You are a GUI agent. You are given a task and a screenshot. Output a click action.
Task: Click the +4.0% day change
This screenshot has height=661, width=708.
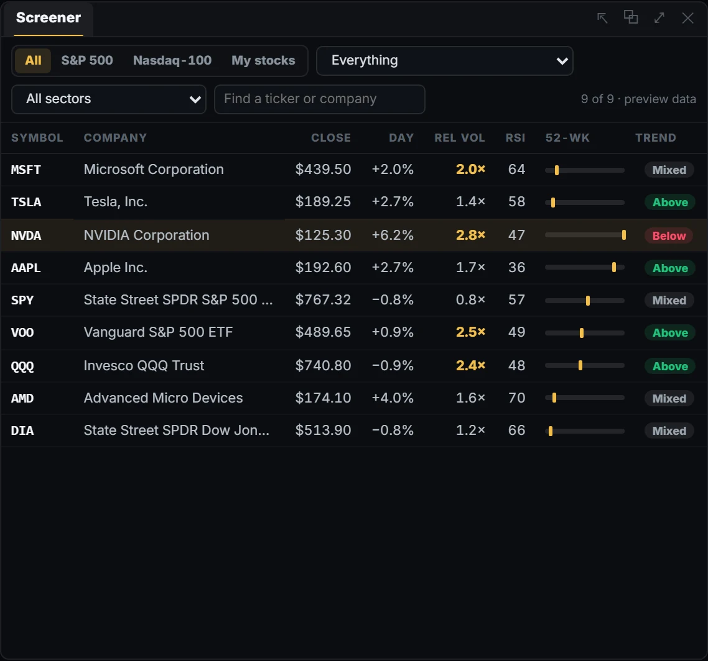click(x=393, y=398)
